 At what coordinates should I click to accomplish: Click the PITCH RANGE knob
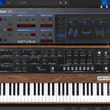coord(18,68)
